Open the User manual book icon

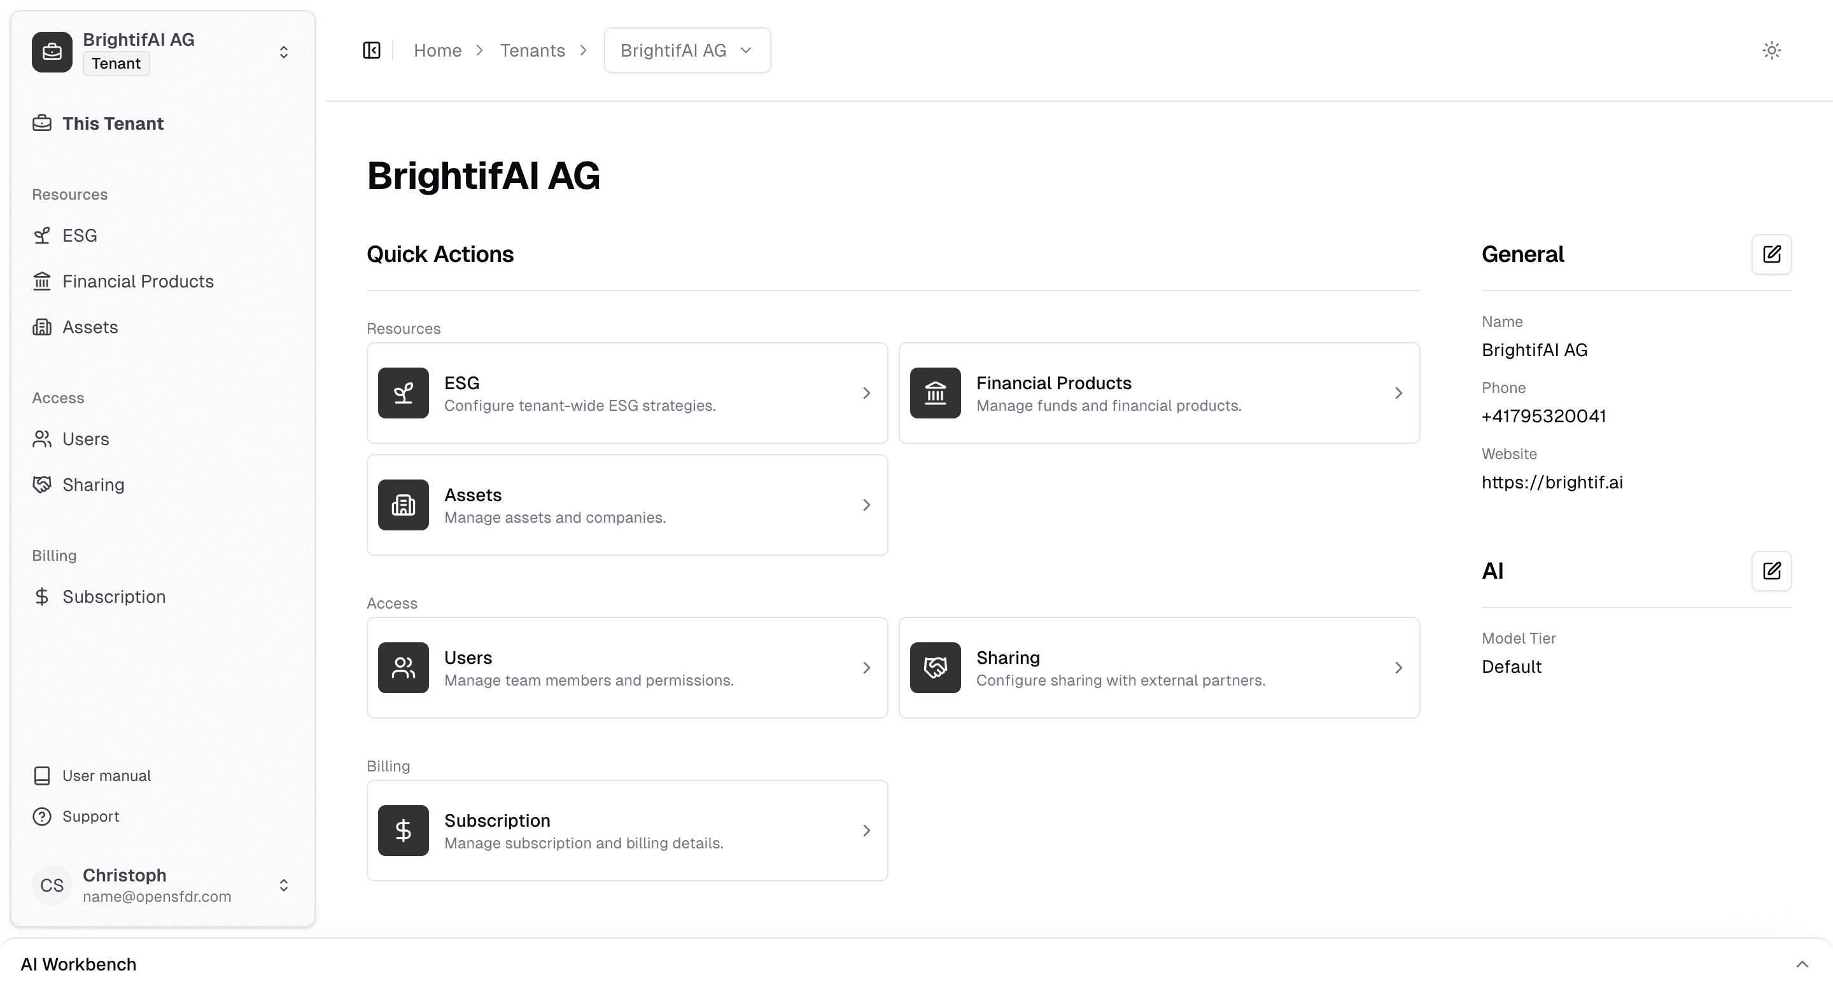pyautogui.click(x=41, y=775)
